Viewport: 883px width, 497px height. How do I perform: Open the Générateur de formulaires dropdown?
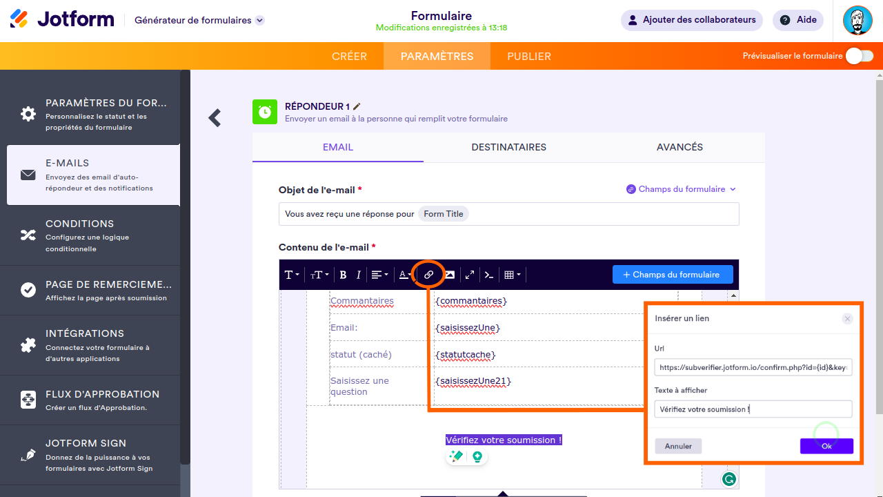click(199, 20)
